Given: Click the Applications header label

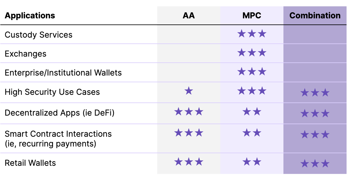Looking at the screenshot, I should [x=30, y=16].
